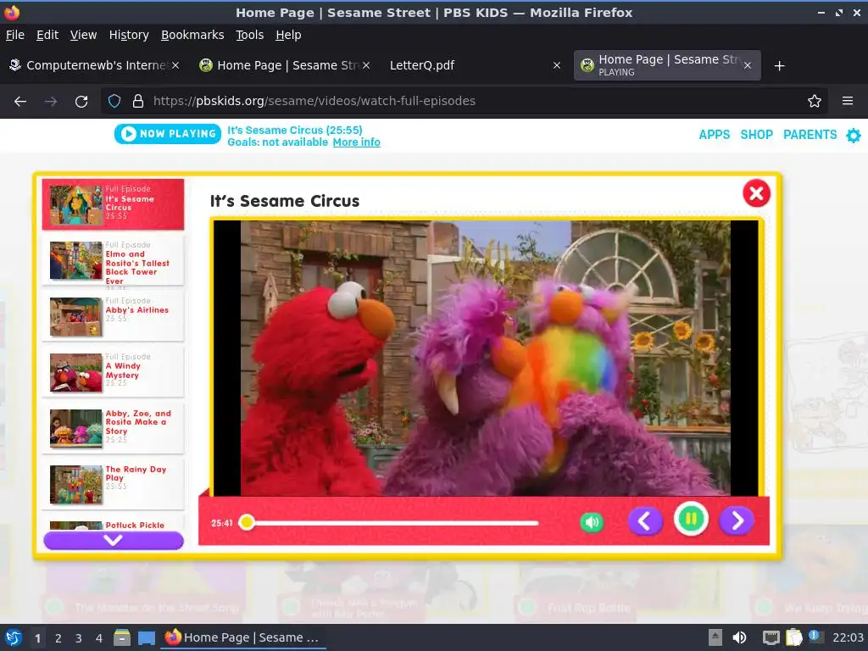Open the Bookmarks menu
Screen dimensions: 868x651
tap(192, 35)
